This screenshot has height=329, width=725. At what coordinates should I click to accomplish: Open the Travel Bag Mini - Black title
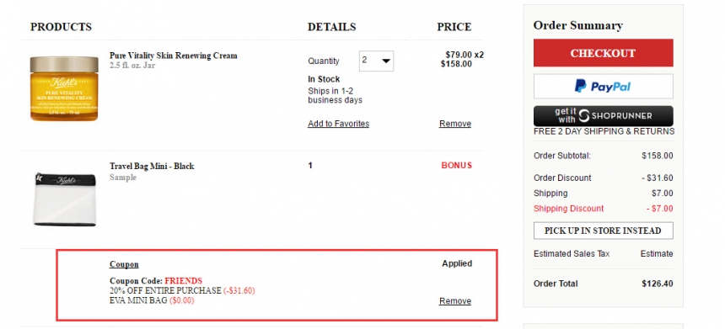[x=152, y=166]
